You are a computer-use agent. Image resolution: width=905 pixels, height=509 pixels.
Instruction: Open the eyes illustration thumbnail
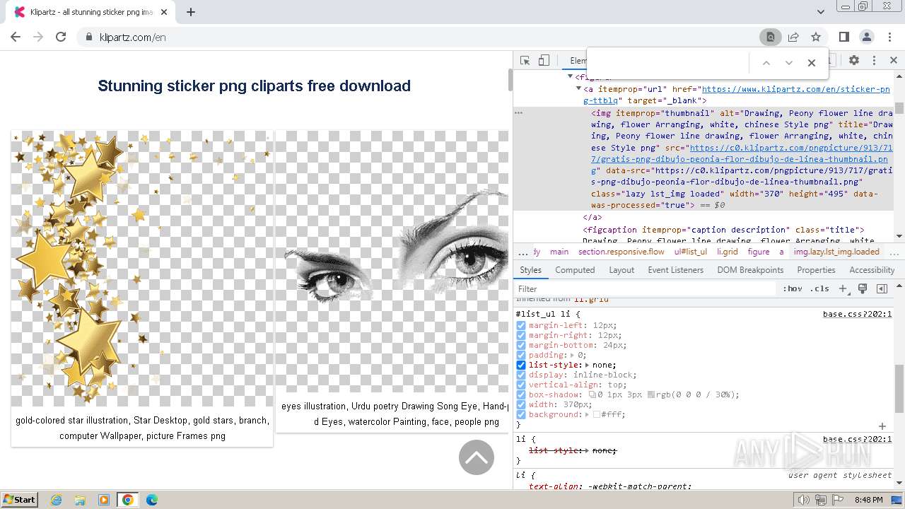392,262
